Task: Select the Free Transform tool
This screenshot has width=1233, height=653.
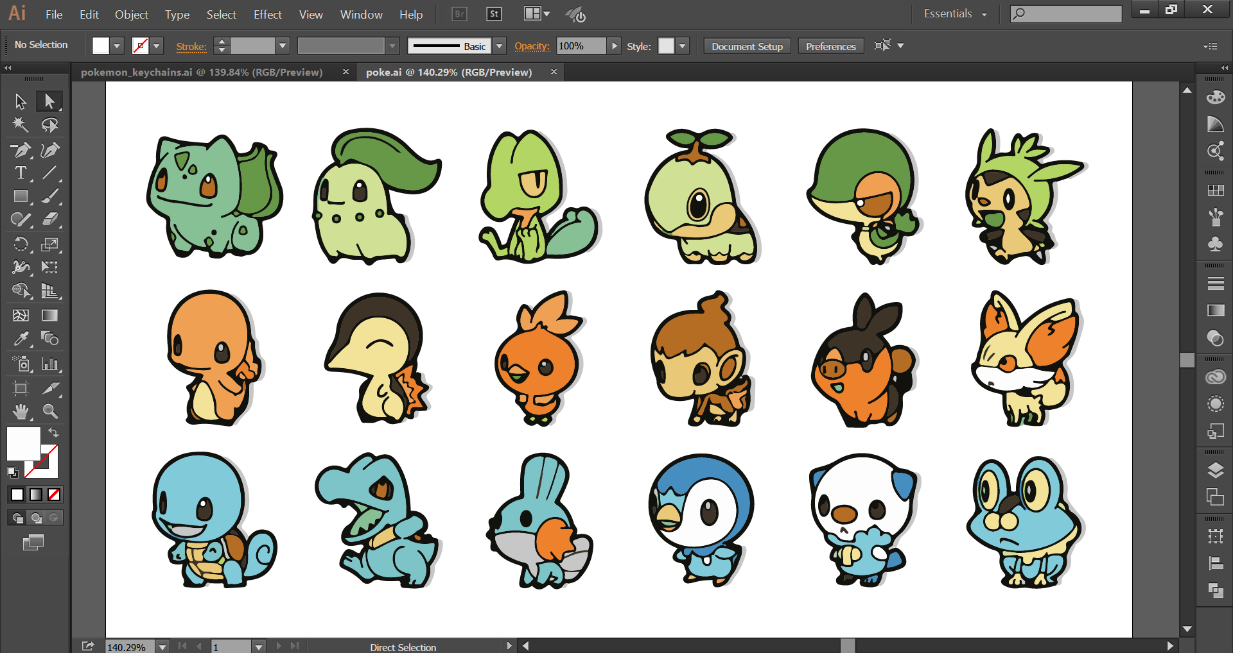Action: 49,267
